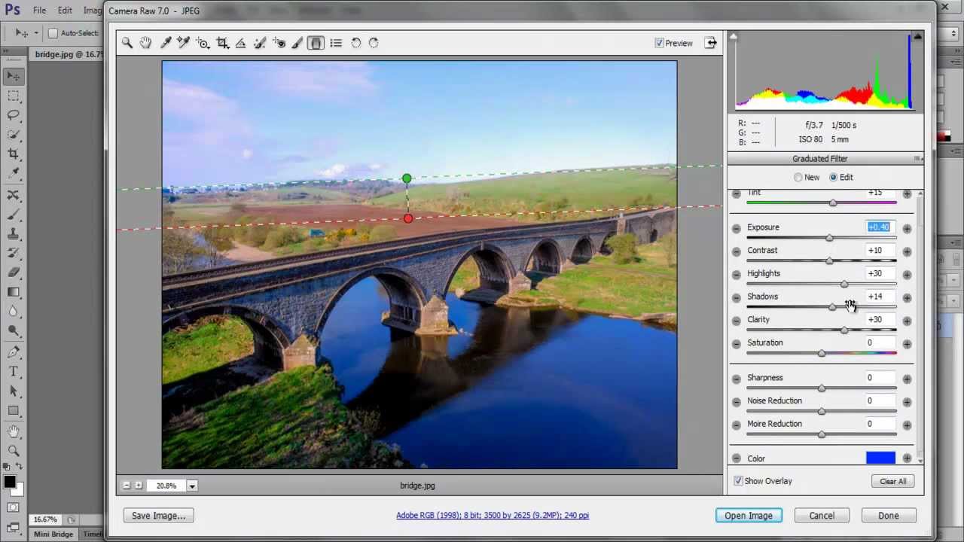Click the Exposure slider handle
The image size is (964, 542).
(x=829, y=238)
